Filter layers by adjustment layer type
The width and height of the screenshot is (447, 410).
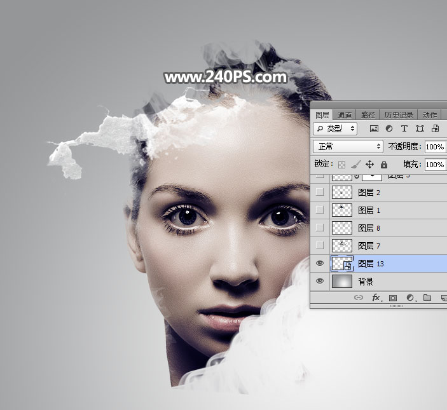(x=389, y=129)
